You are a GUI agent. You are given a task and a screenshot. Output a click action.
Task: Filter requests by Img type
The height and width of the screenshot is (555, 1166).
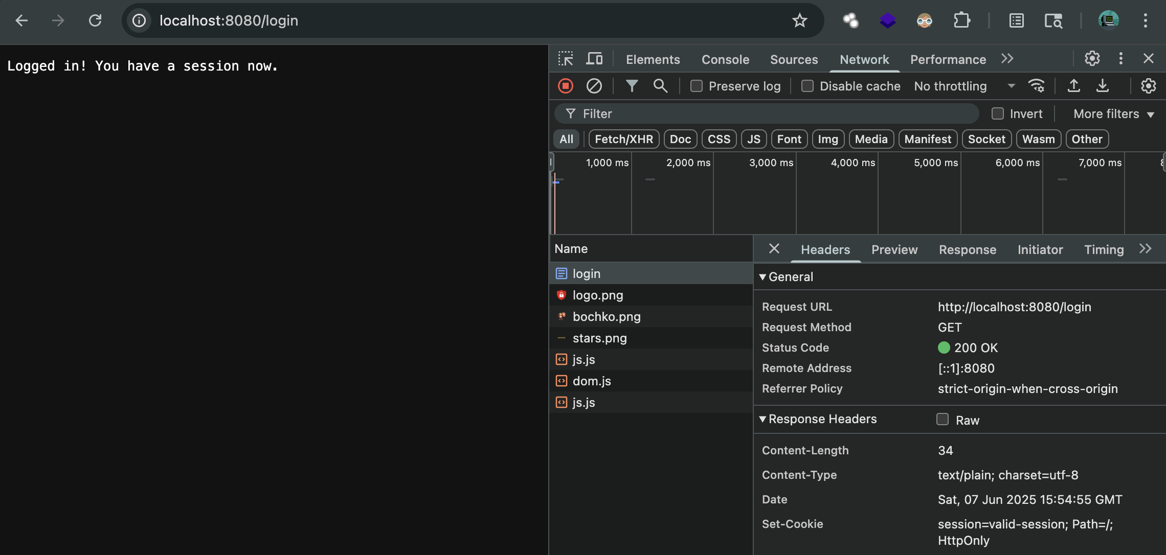[828, 139]
